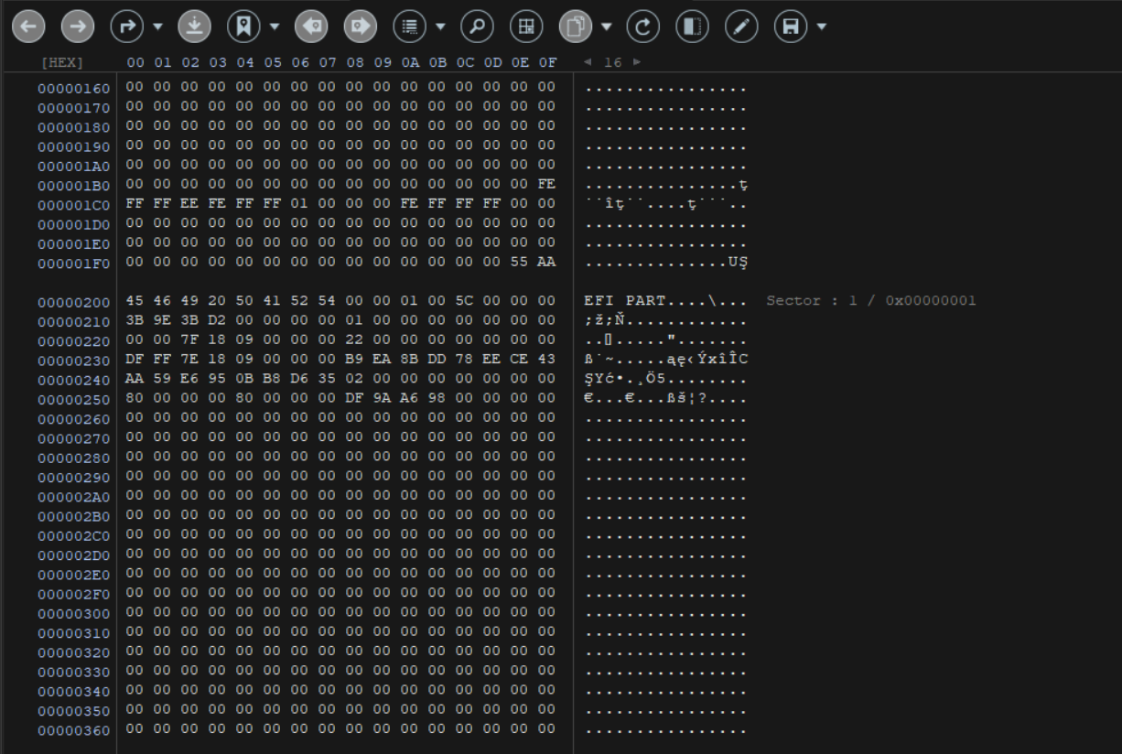1122x754 pixels.
Task: Decrease bytes per row with left arrow
Action: pos(588,62)
